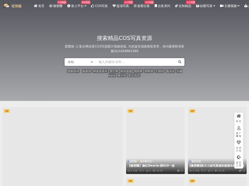Click the star favorite icon on Dearie card
Viewport: 249px width, 186px height.
(x=147, y=170)
